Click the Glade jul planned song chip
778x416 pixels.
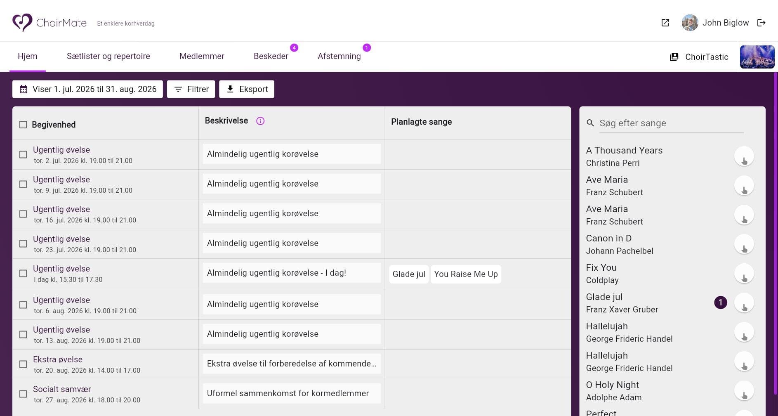point(409,274)
